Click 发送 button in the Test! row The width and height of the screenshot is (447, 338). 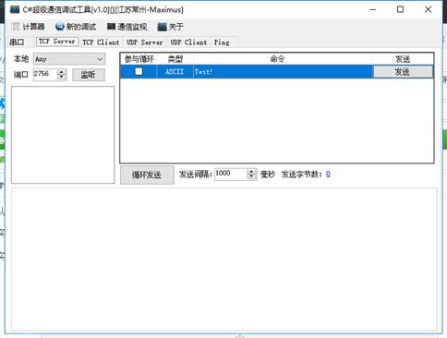tap(403, 72)
